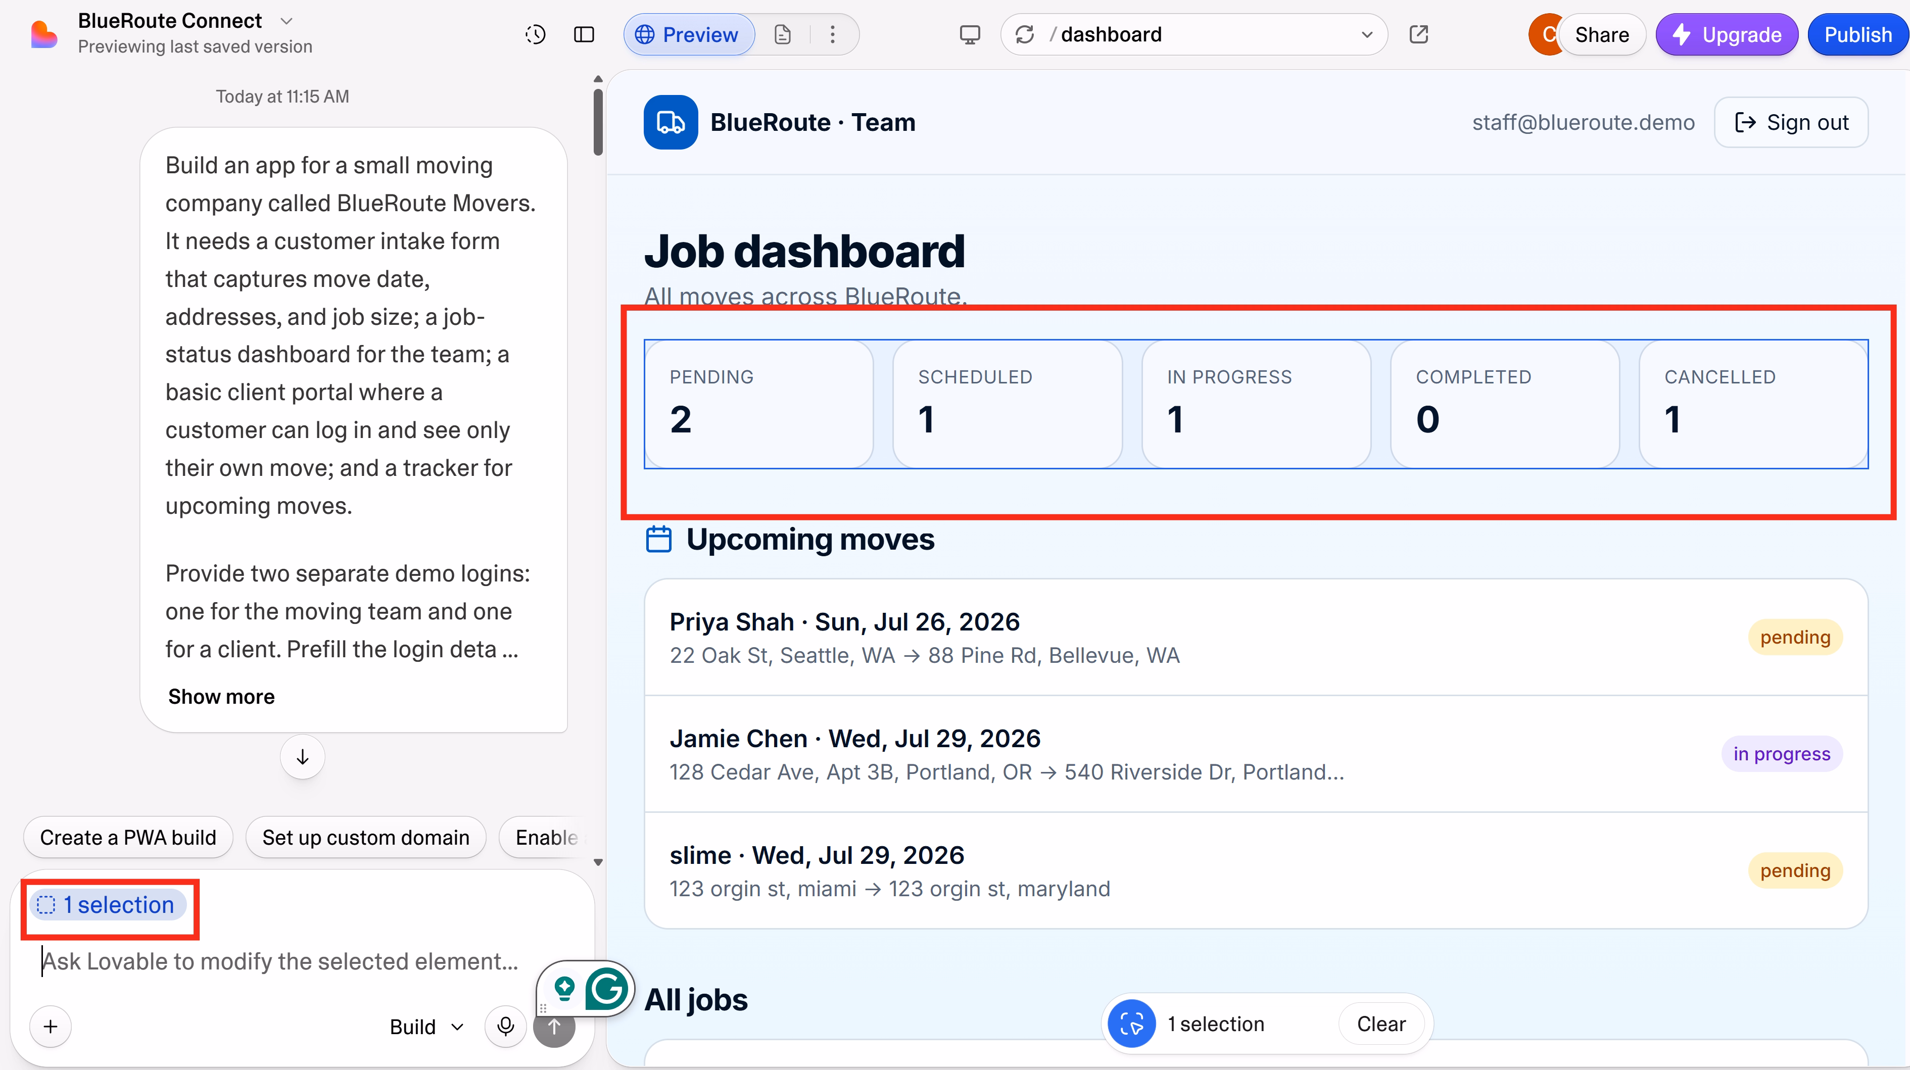1910x1070 pixels.
Task: Open the Grammarly widget
Action: (x=606, y=989)
